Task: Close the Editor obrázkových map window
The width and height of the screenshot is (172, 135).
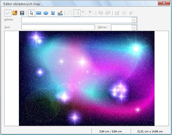Action: (x=164, y=3)
